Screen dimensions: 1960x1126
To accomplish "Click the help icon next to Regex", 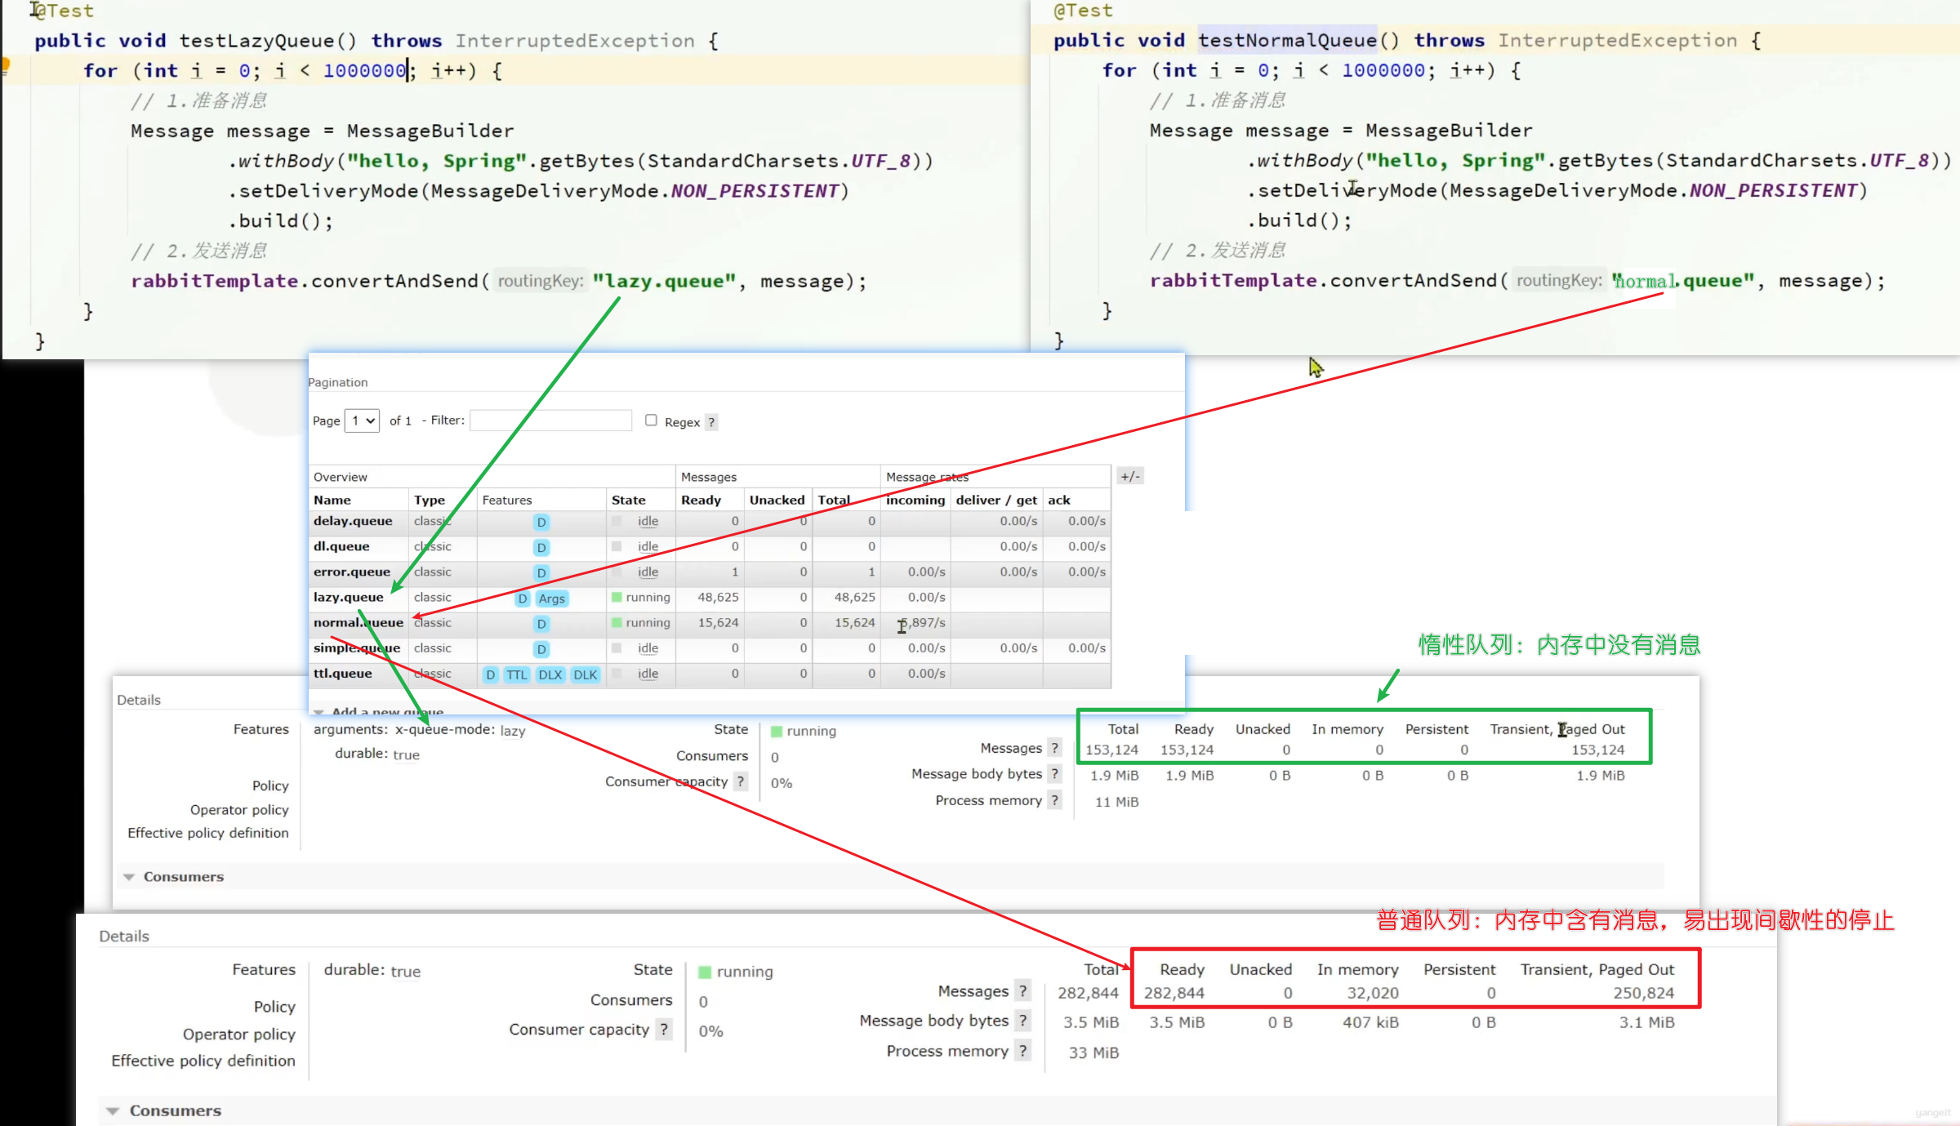I will (x=711, y=422).
